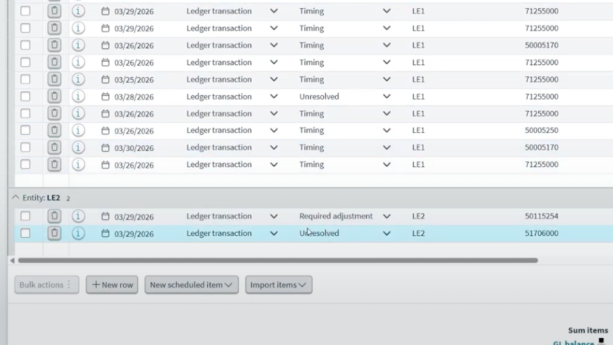Open calendar picker on the Required adjustment row
613x345 pixels.
click(105, 217)
